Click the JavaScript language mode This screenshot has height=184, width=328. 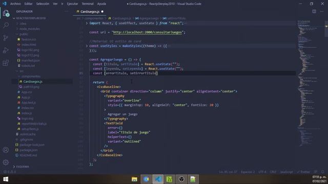[286, 172]
